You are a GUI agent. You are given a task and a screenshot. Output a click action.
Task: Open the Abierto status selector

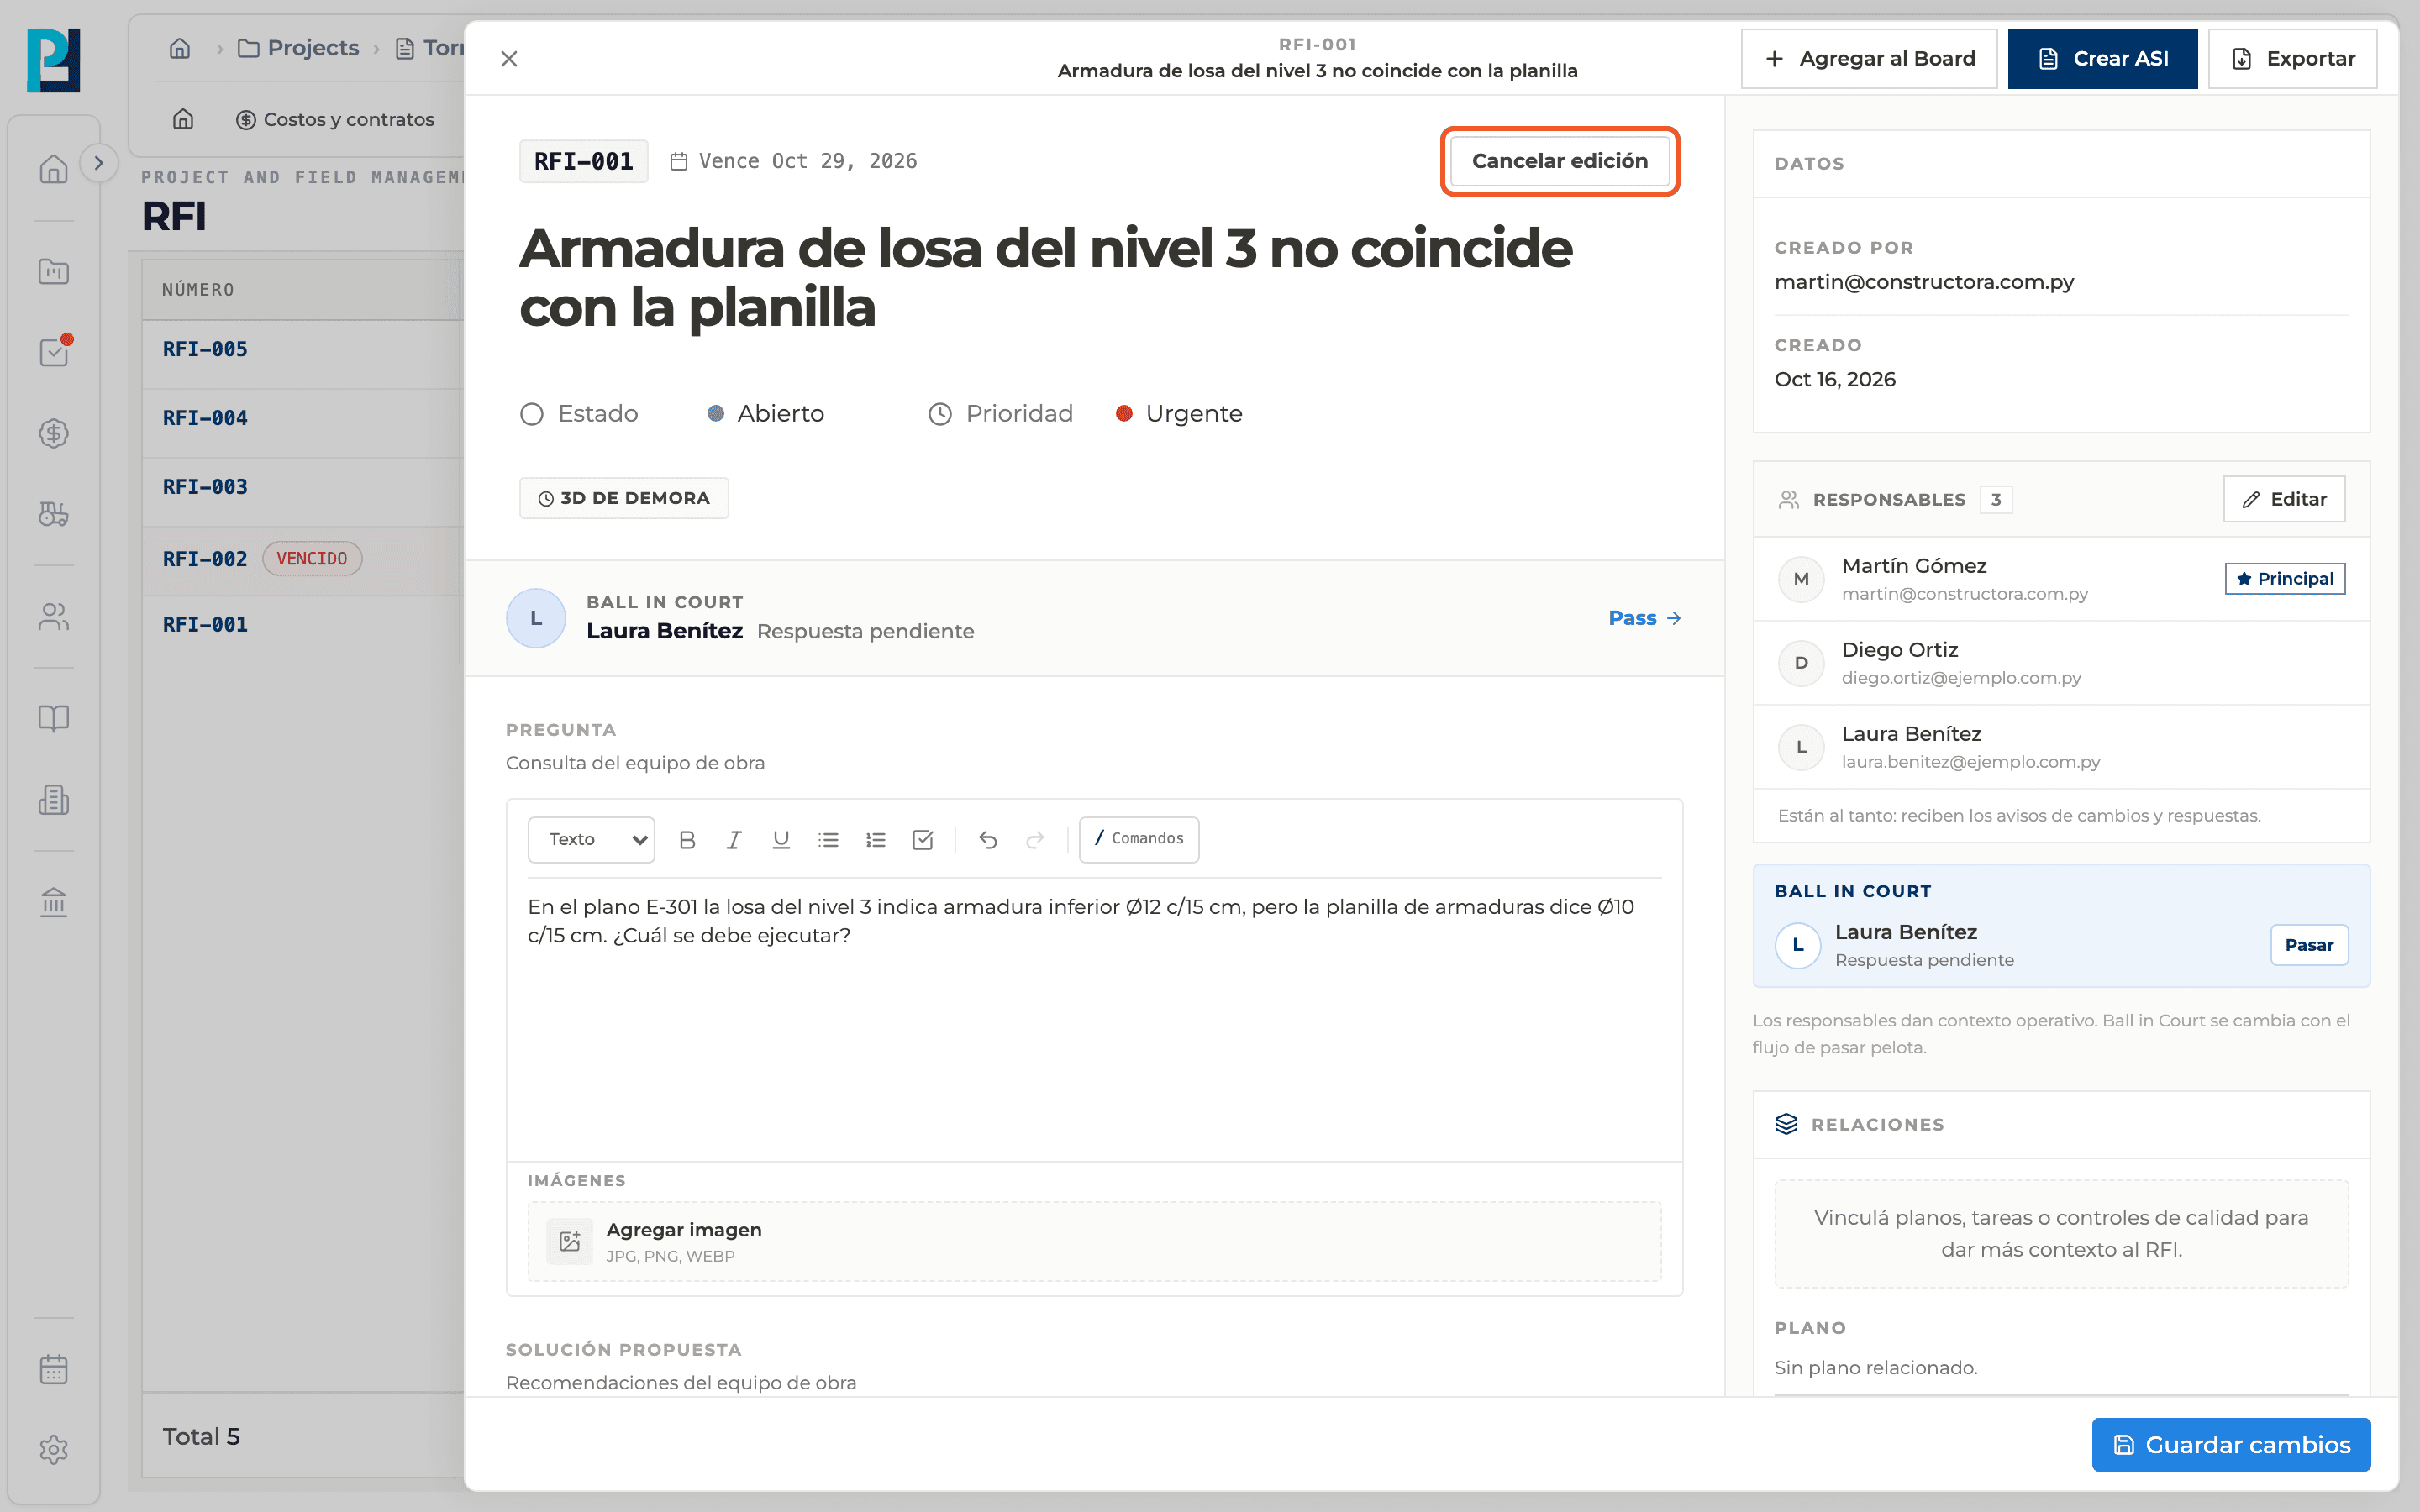point(766,413)
